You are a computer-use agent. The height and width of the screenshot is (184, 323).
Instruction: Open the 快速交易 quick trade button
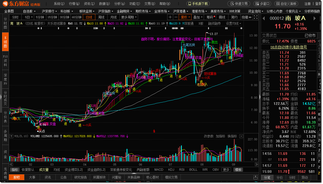tap(239, 4)
